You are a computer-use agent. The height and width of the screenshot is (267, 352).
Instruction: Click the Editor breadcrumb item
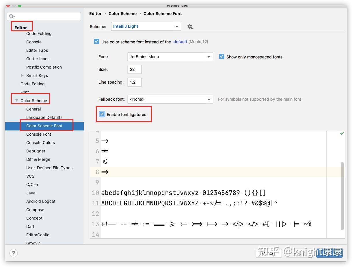click(95, 14)
